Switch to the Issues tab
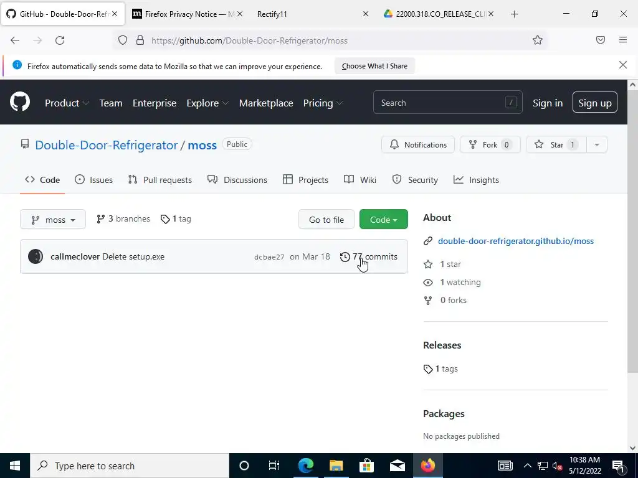Image resolution: width=638 pixels, height=478 pixels. [94, 180]
